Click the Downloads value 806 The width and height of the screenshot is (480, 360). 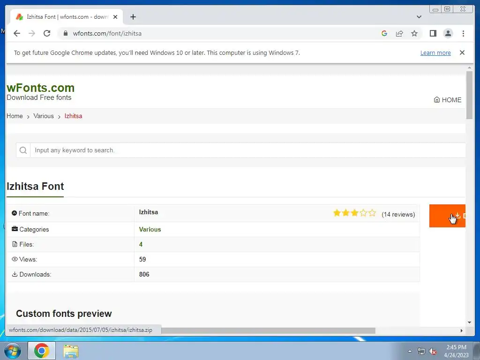[x=144, y=274]
